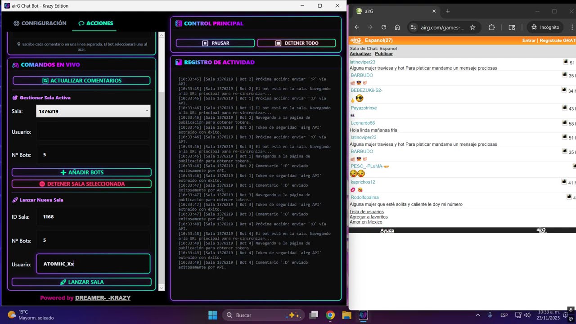Select the airG browser tab
Viewport: 576px width, 324px height.
[x=396, y=11]
